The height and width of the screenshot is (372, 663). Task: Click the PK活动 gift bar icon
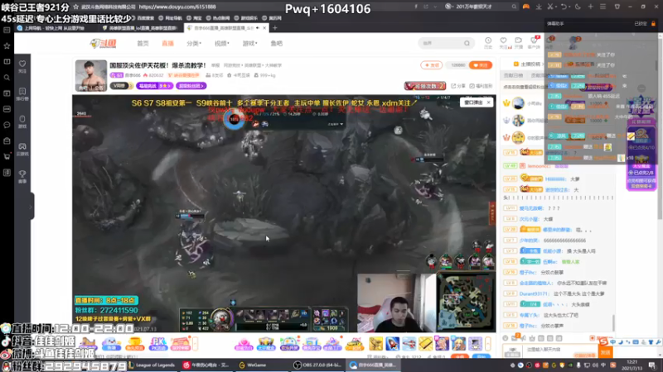157,344
